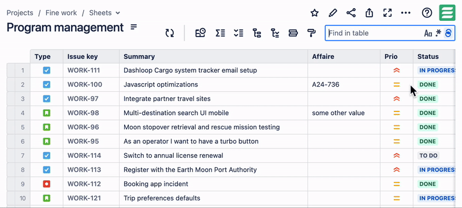Click the Prio column header
Screen dimensions: 462x208
(x=397, y=57)
